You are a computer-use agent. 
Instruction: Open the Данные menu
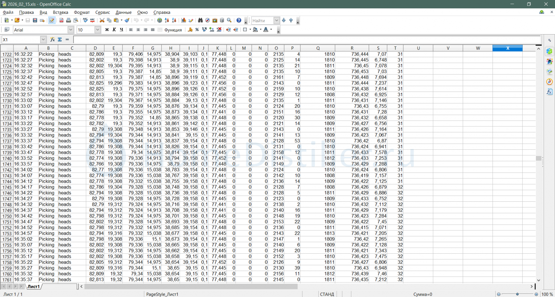[123, 12]
